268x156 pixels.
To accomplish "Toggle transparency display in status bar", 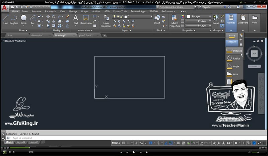I will 183,143.
